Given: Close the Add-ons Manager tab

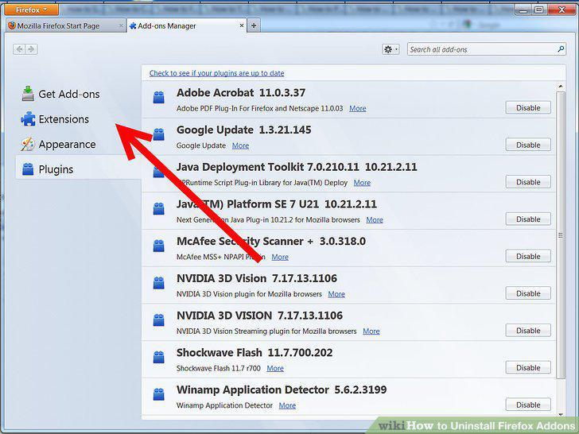Looking at the screenshot, I should click(x=242, y=25).
